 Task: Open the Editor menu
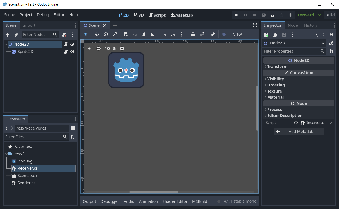pyautogui.click(x=59, y=15)
